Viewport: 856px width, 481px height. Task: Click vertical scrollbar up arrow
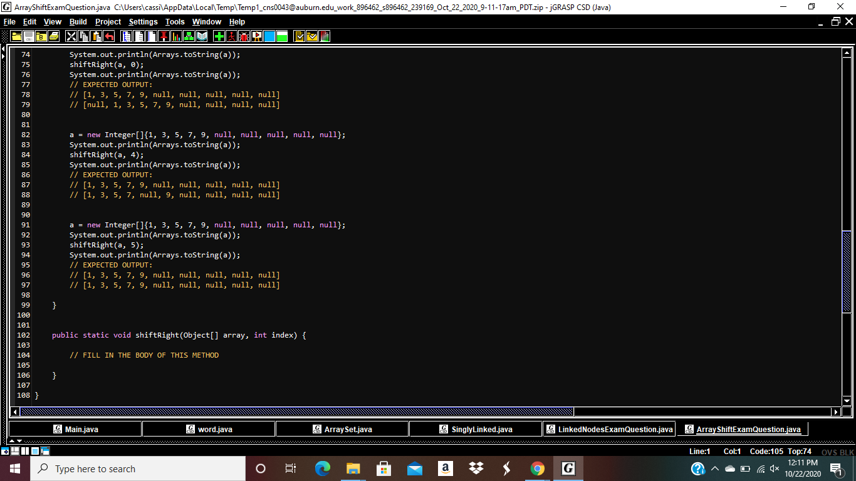point(847,53)
